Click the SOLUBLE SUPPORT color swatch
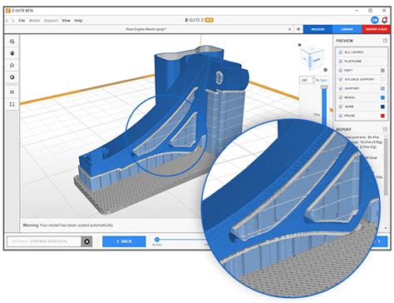The width and height of the screenshot is (394, 303). tap(382, 79)
